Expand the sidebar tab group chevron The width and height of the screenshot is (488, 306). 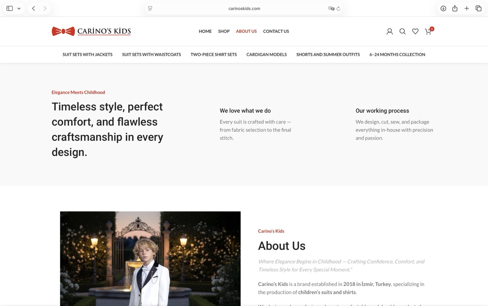pyautogui.click(x=19, y=8)
